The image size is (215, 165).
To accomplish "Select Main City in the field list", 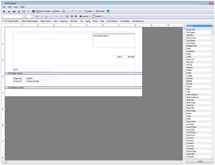I will (199, 100).
